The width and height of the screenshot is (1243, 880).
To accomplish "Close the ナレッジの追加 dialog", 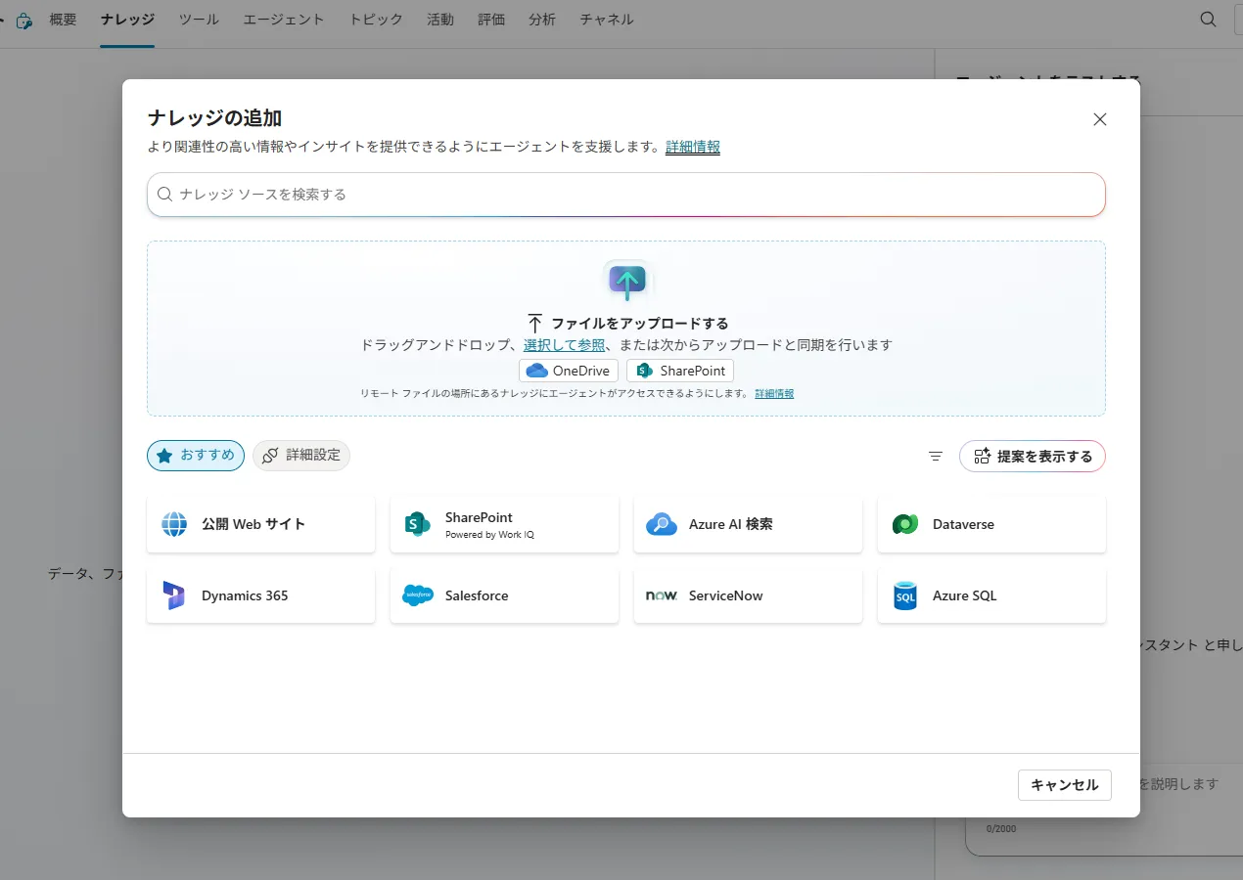I will tap(1100, 119).
